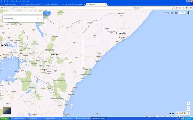Bookmark this page with the star
The image size is (193, 120).
click(177, 8)
